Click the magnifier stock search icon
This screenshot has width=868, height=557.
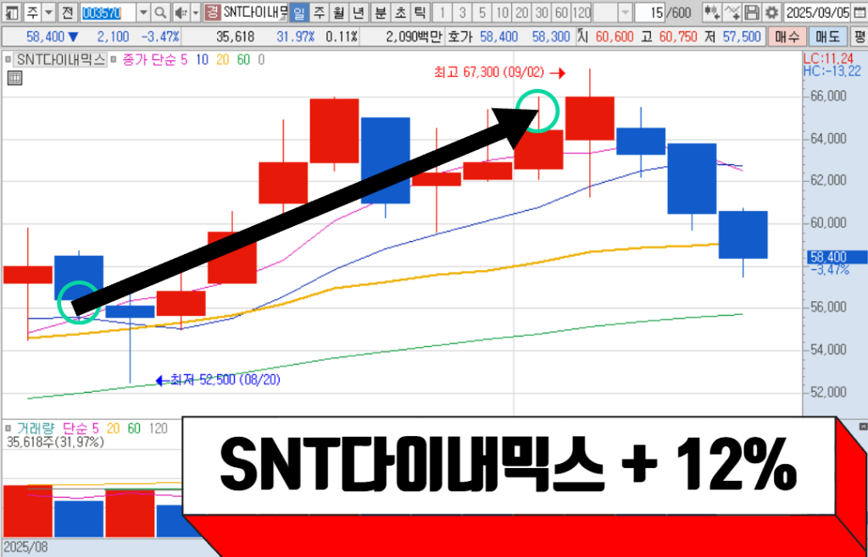(x=161, y=13)
